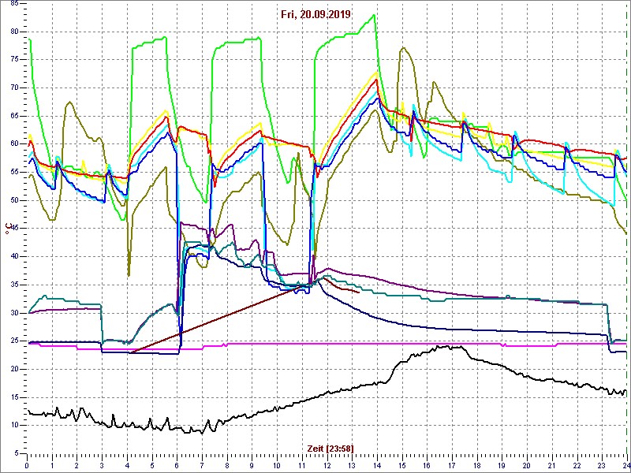Click hour label '14' on time axis
The width and height of the screenshot is (631, 473).
click(x=377, y=466)
